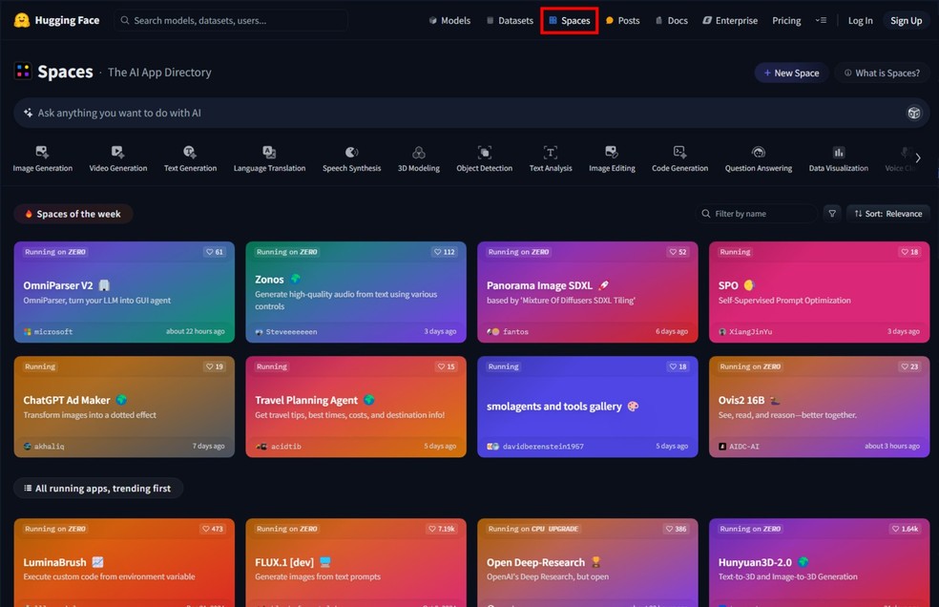
Task: Click the AIDC-AI author name
Action: [743, 446]
